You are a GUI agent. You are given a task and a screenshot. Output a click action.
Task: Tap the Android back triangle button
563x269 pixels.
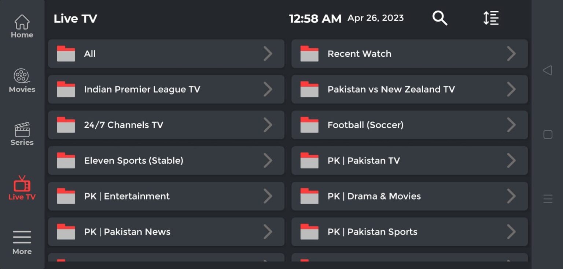(548, 70)
